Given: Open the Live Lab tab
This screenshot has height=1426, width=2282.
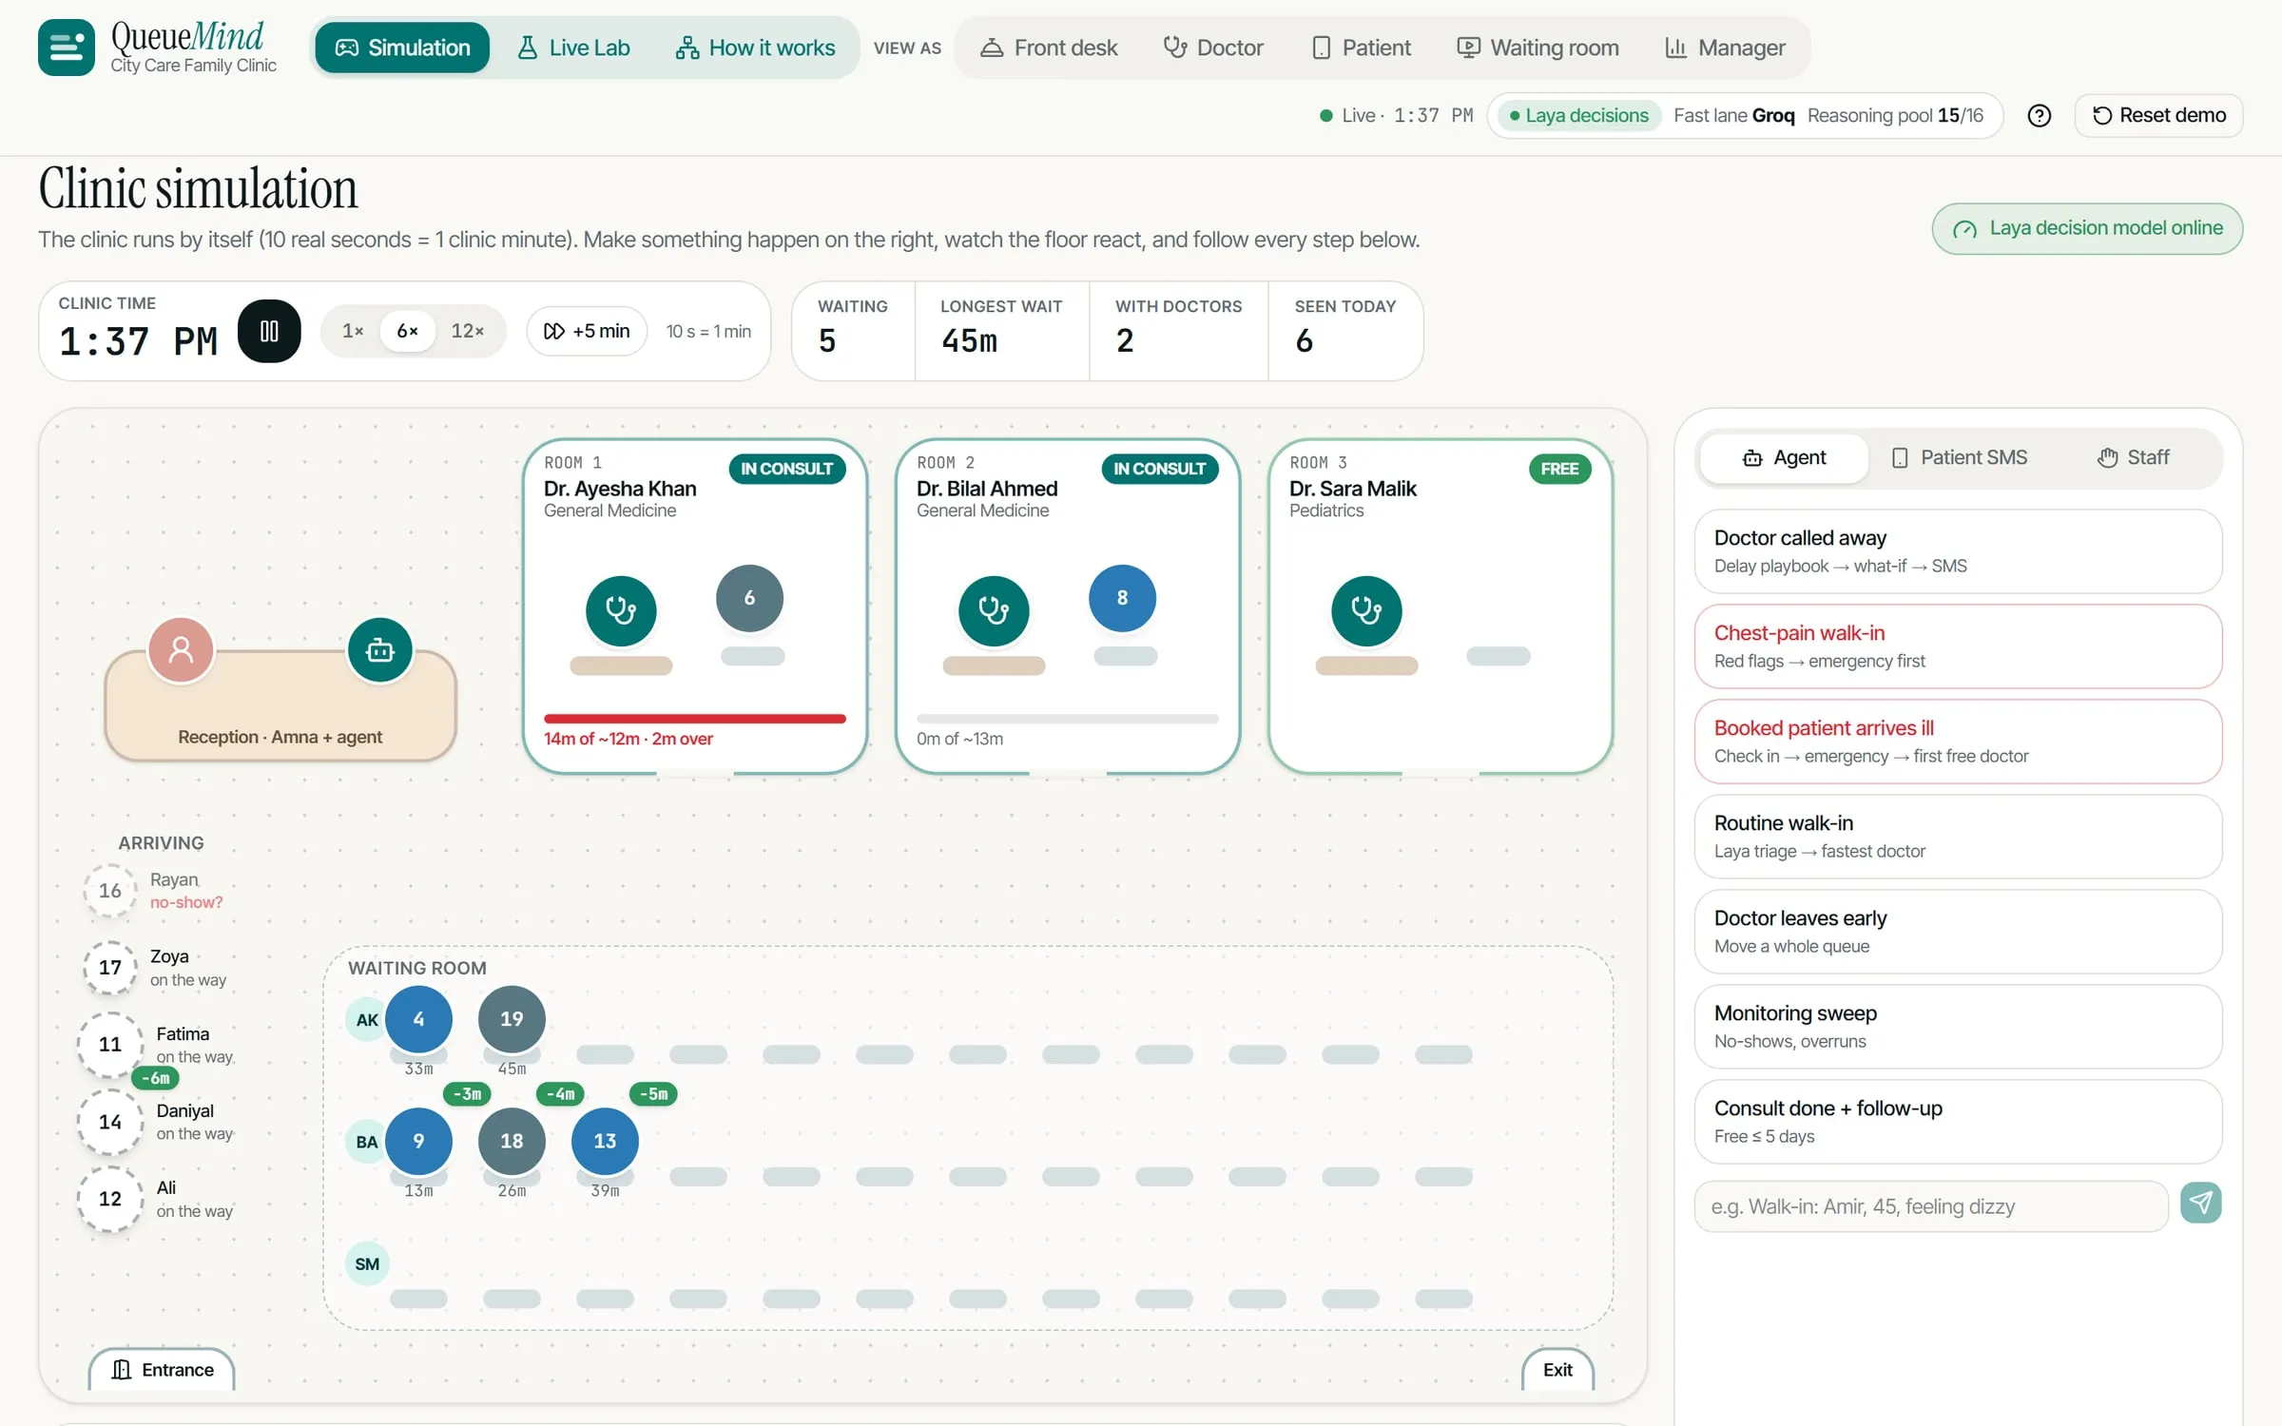Looking at the screenshot, I should (x=573, y=48).
